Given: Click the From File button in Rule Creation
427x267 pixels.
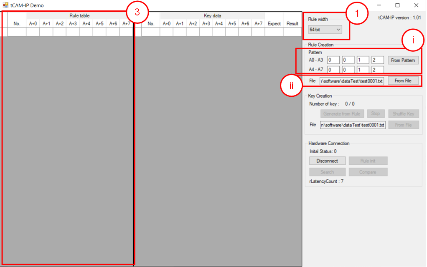Looking at the screenshot, I should click(403, 81).
